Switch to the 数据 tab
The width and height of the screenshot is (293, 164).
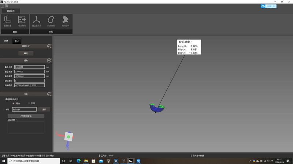tap(6, 40)
